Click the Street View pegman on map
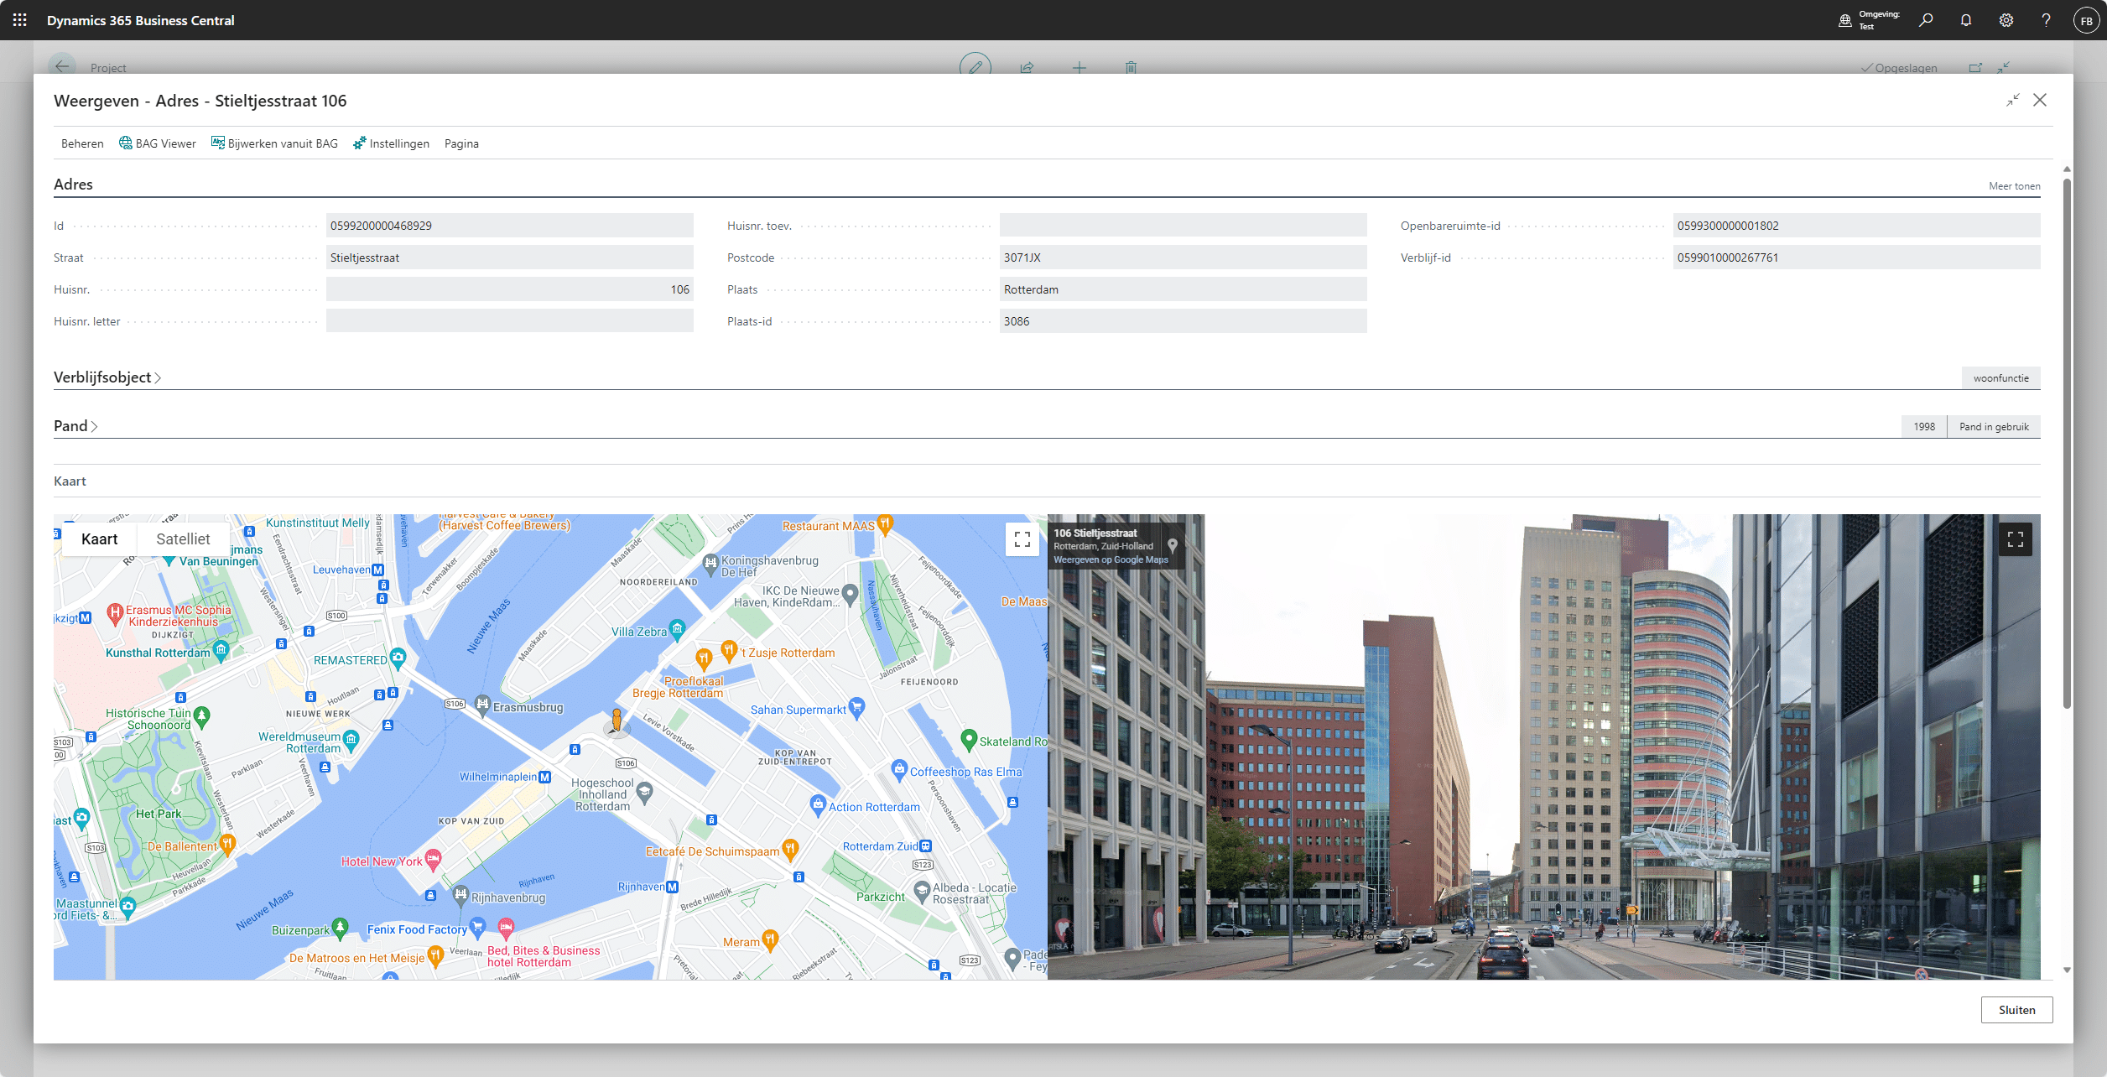2107x1077 pixels. coord(616,721)
